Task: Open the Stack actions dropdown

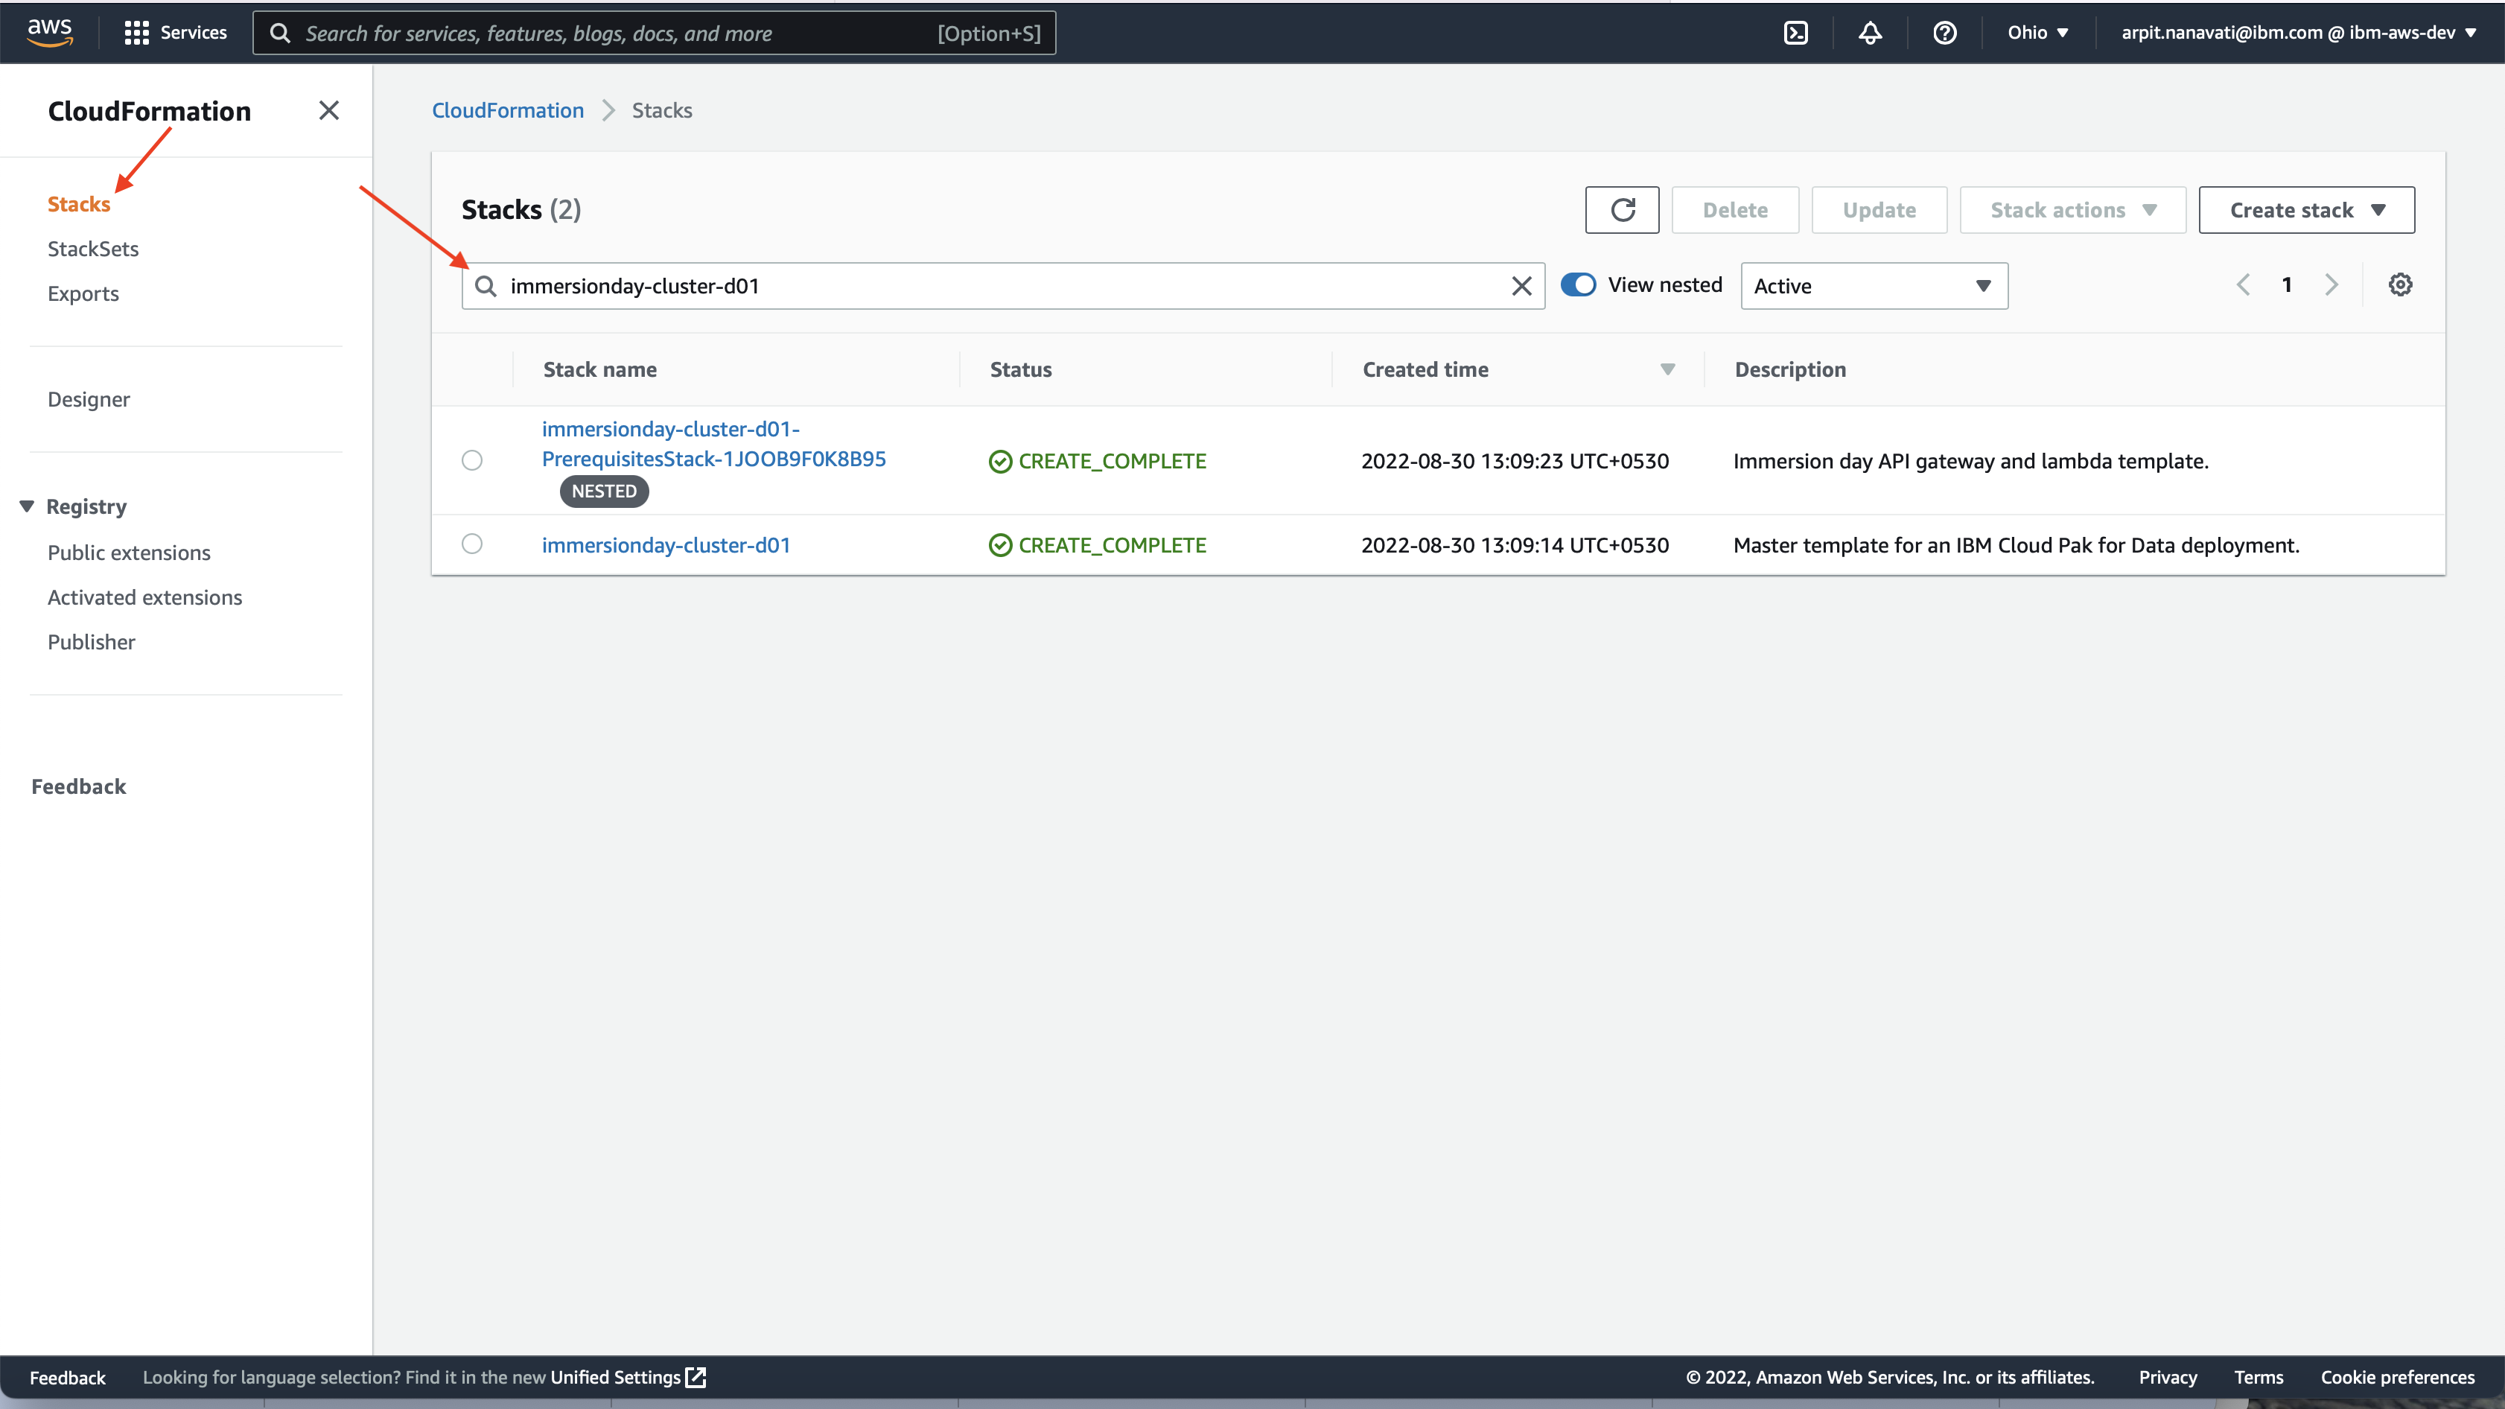Action: [2072, 210]
